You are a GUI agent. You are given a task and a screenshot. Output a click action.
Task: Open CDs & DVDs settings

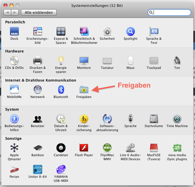click(14, 61)
